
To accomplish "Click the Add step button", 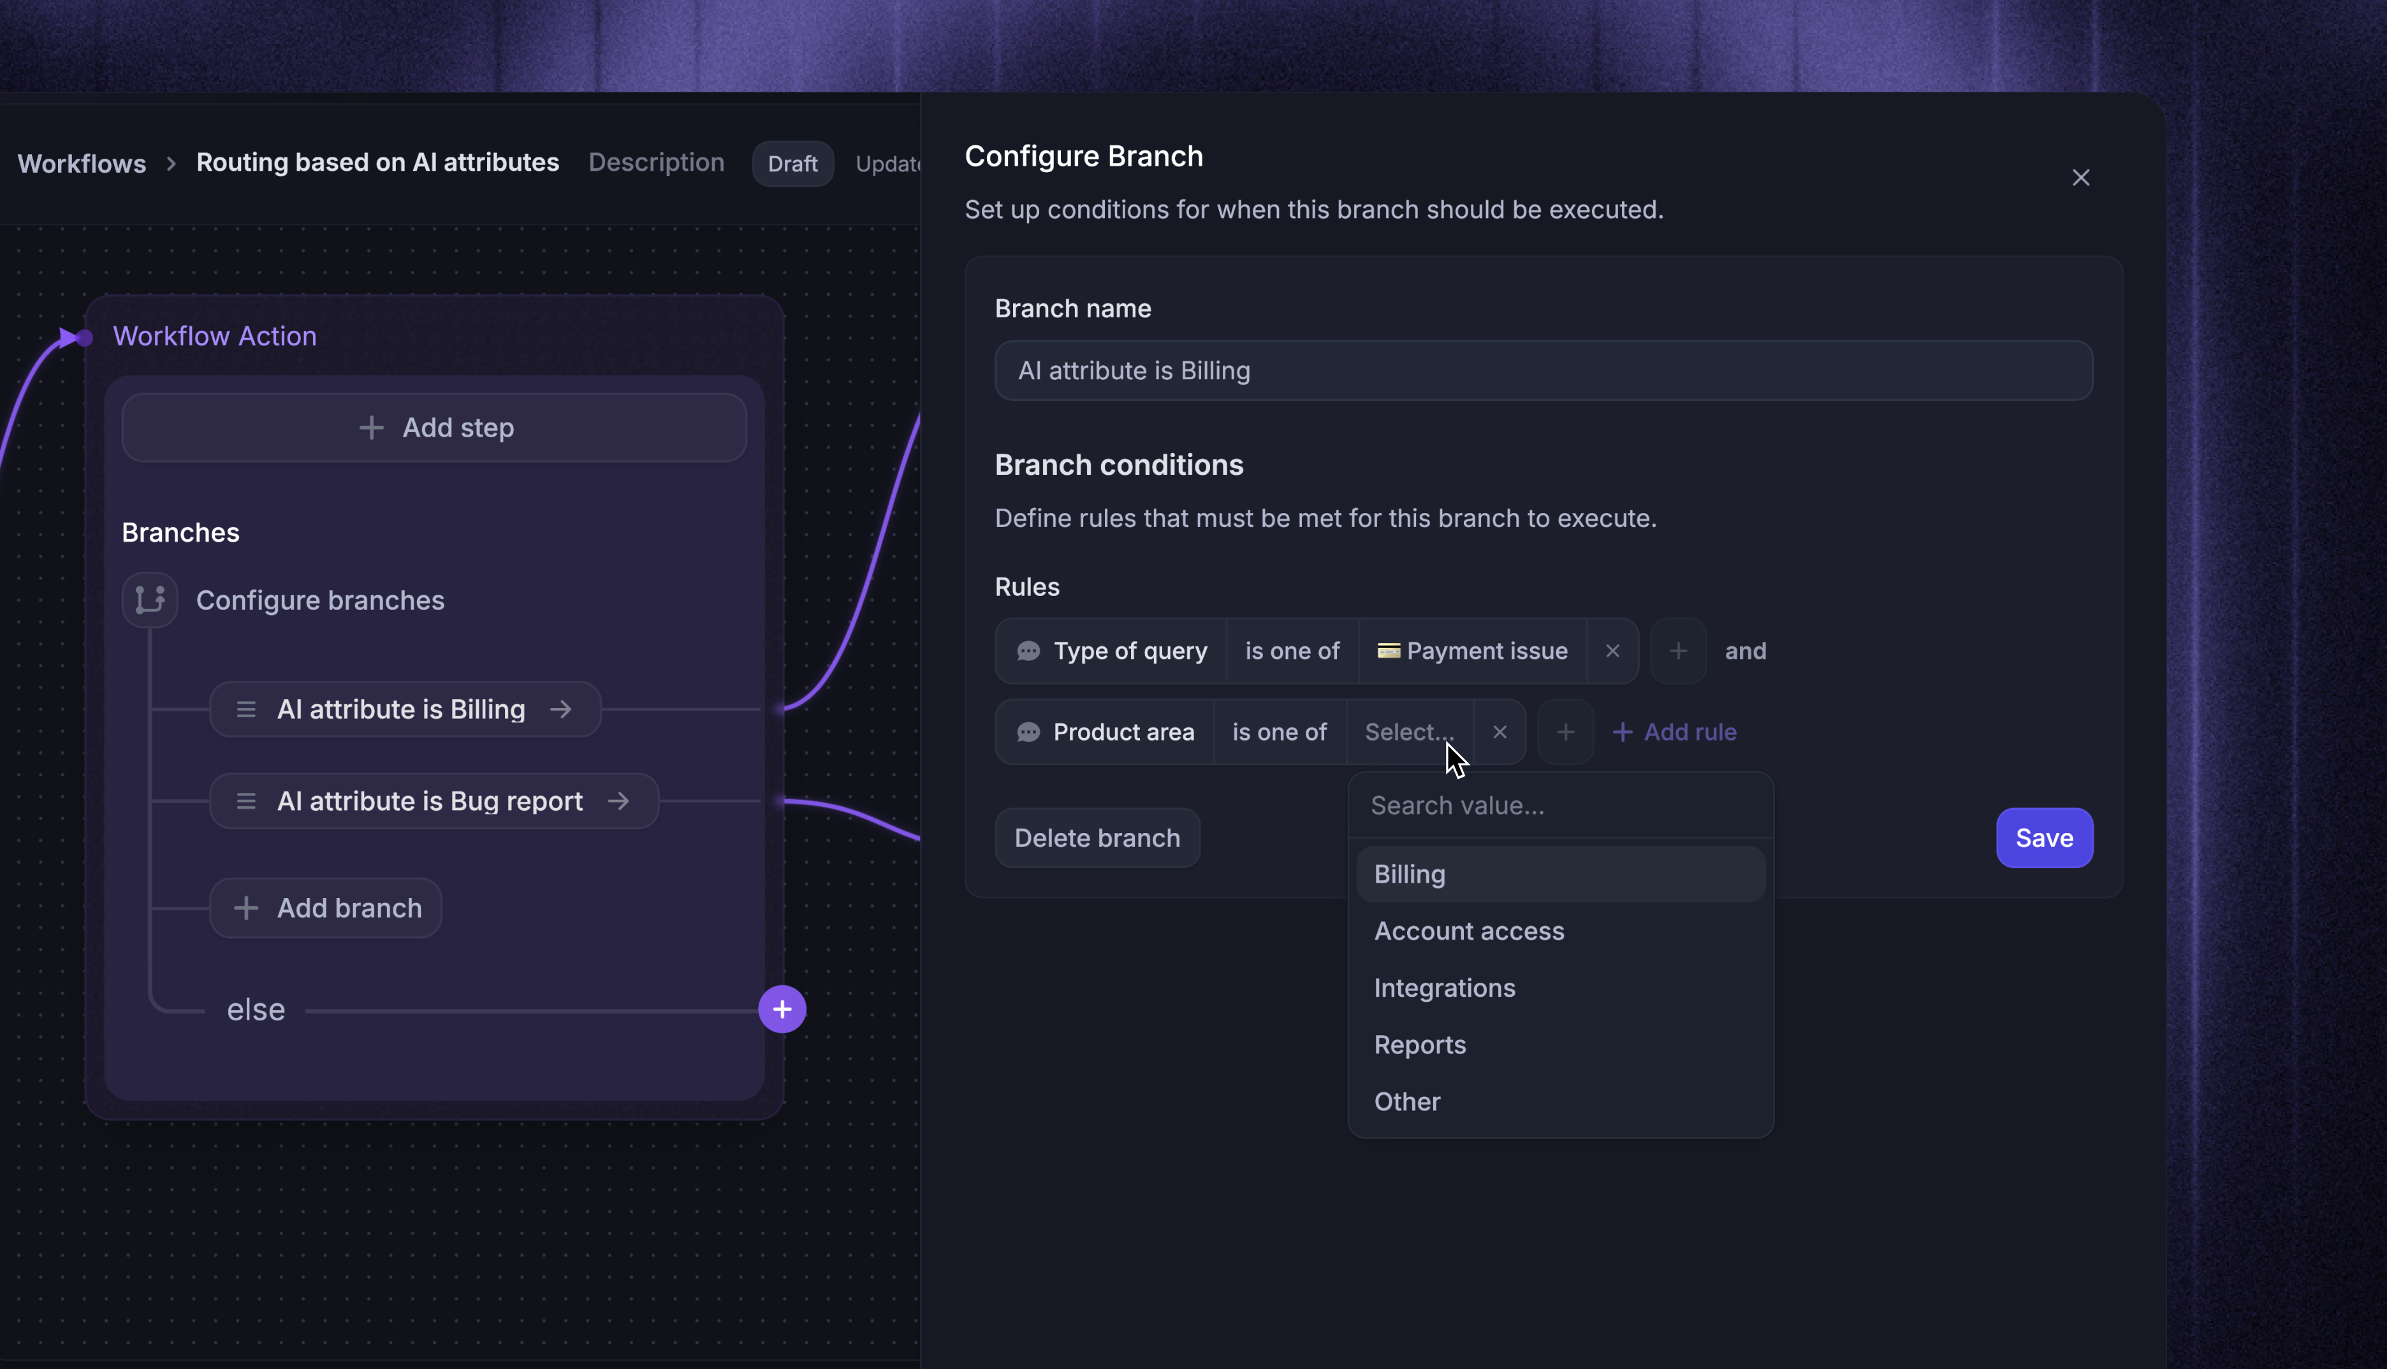I will (435, 428).
